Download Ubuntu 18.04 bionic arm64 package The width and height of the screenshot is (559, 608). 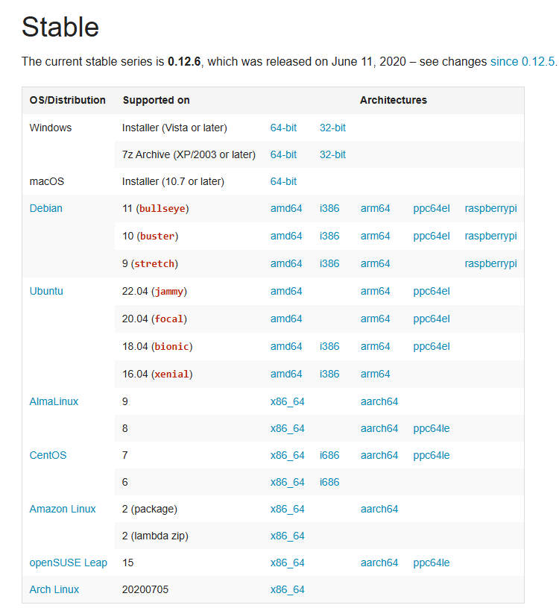[375, 346]
